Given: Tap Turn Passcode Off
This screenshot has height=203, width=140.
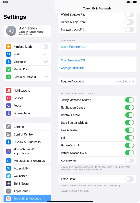Looking at the screenshot, I should click(73, 60).
